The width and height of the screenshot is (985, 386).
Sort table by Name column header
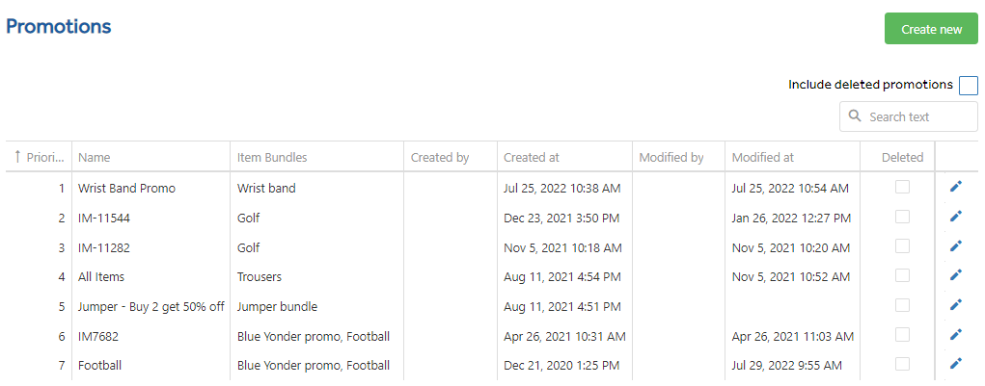95,158
